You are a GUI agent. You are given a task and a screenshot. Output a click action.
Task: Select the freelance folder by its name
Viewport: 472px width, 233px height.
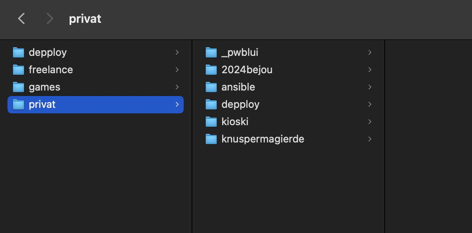51,69
